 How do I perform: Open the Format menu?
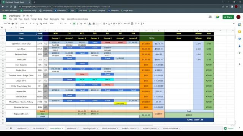point(33,19)
